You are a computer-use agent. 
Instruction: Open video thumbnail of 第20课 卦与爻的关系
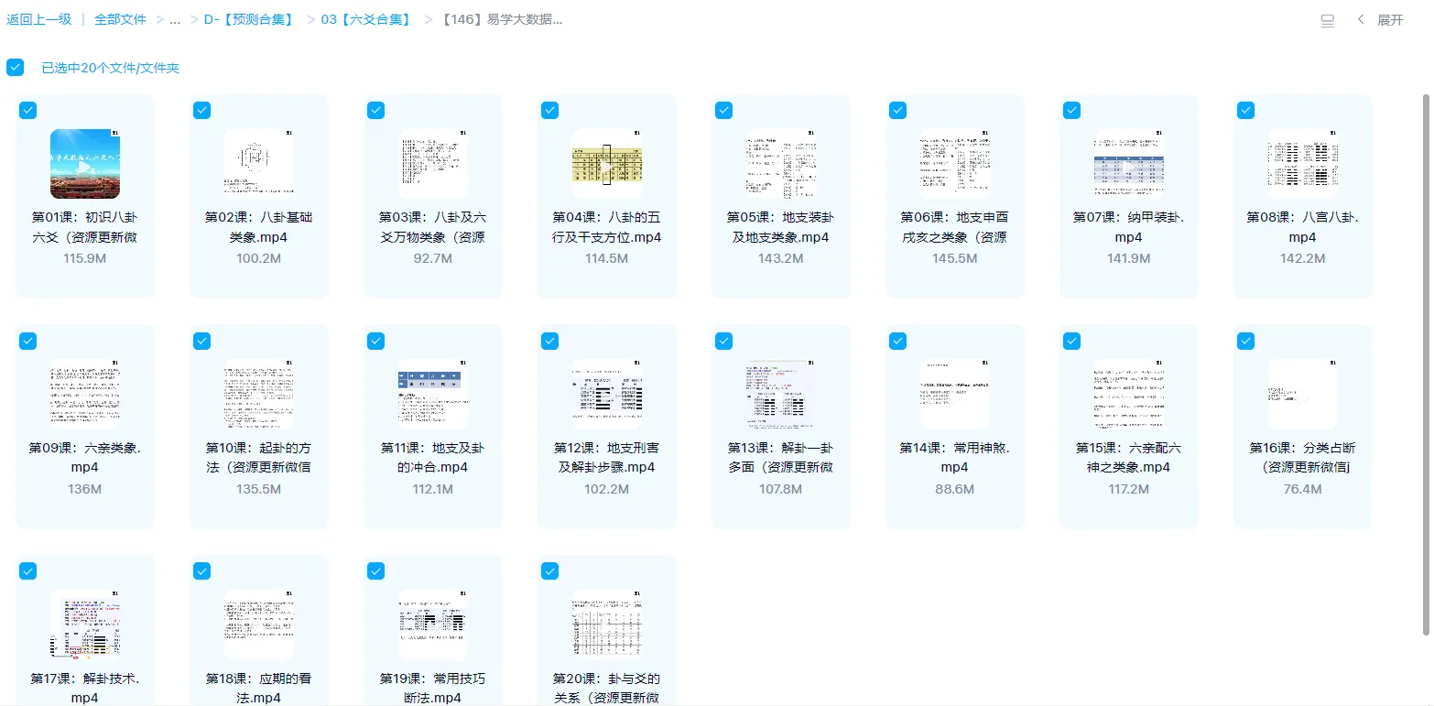pos(607,625)
